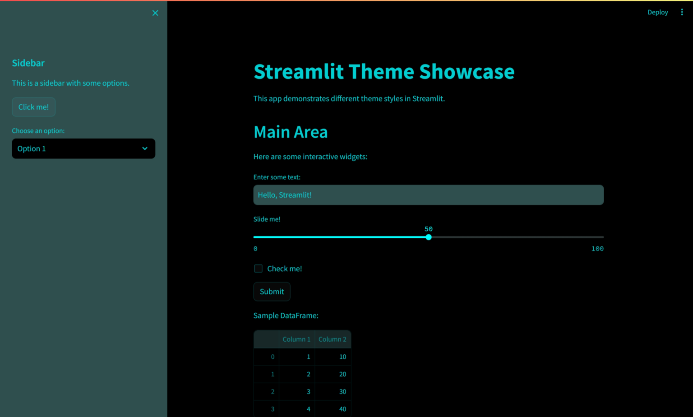Sort by Column 1 header
This screenshot has width=693, height=417.
click(296, 339)
